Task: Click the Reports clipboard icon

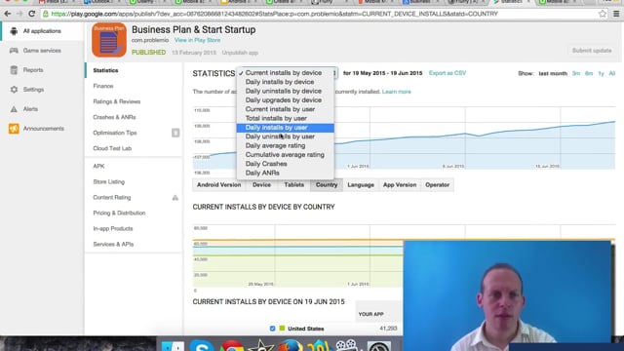Action: pyautogui.click(x=14, y=70)
